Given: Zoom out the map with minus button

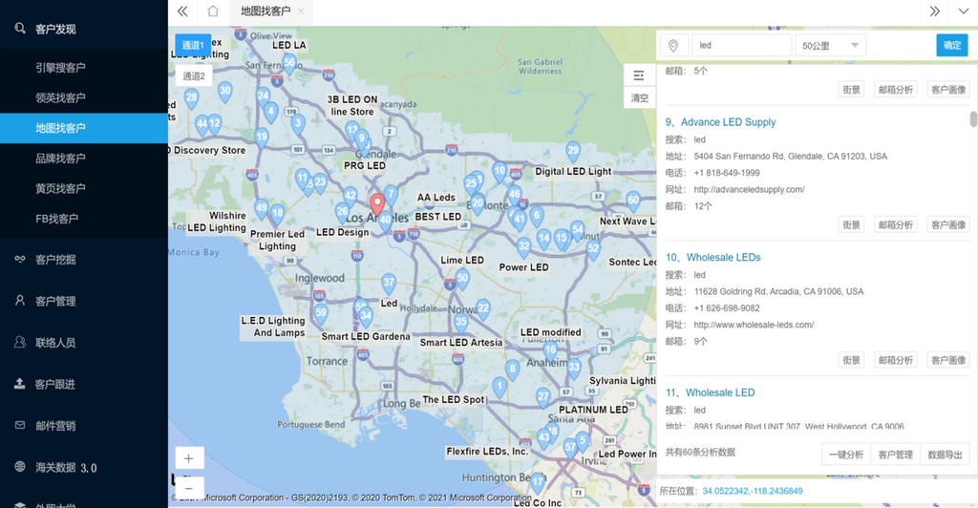Looking at the screenshot, I should tap(188, 488).
